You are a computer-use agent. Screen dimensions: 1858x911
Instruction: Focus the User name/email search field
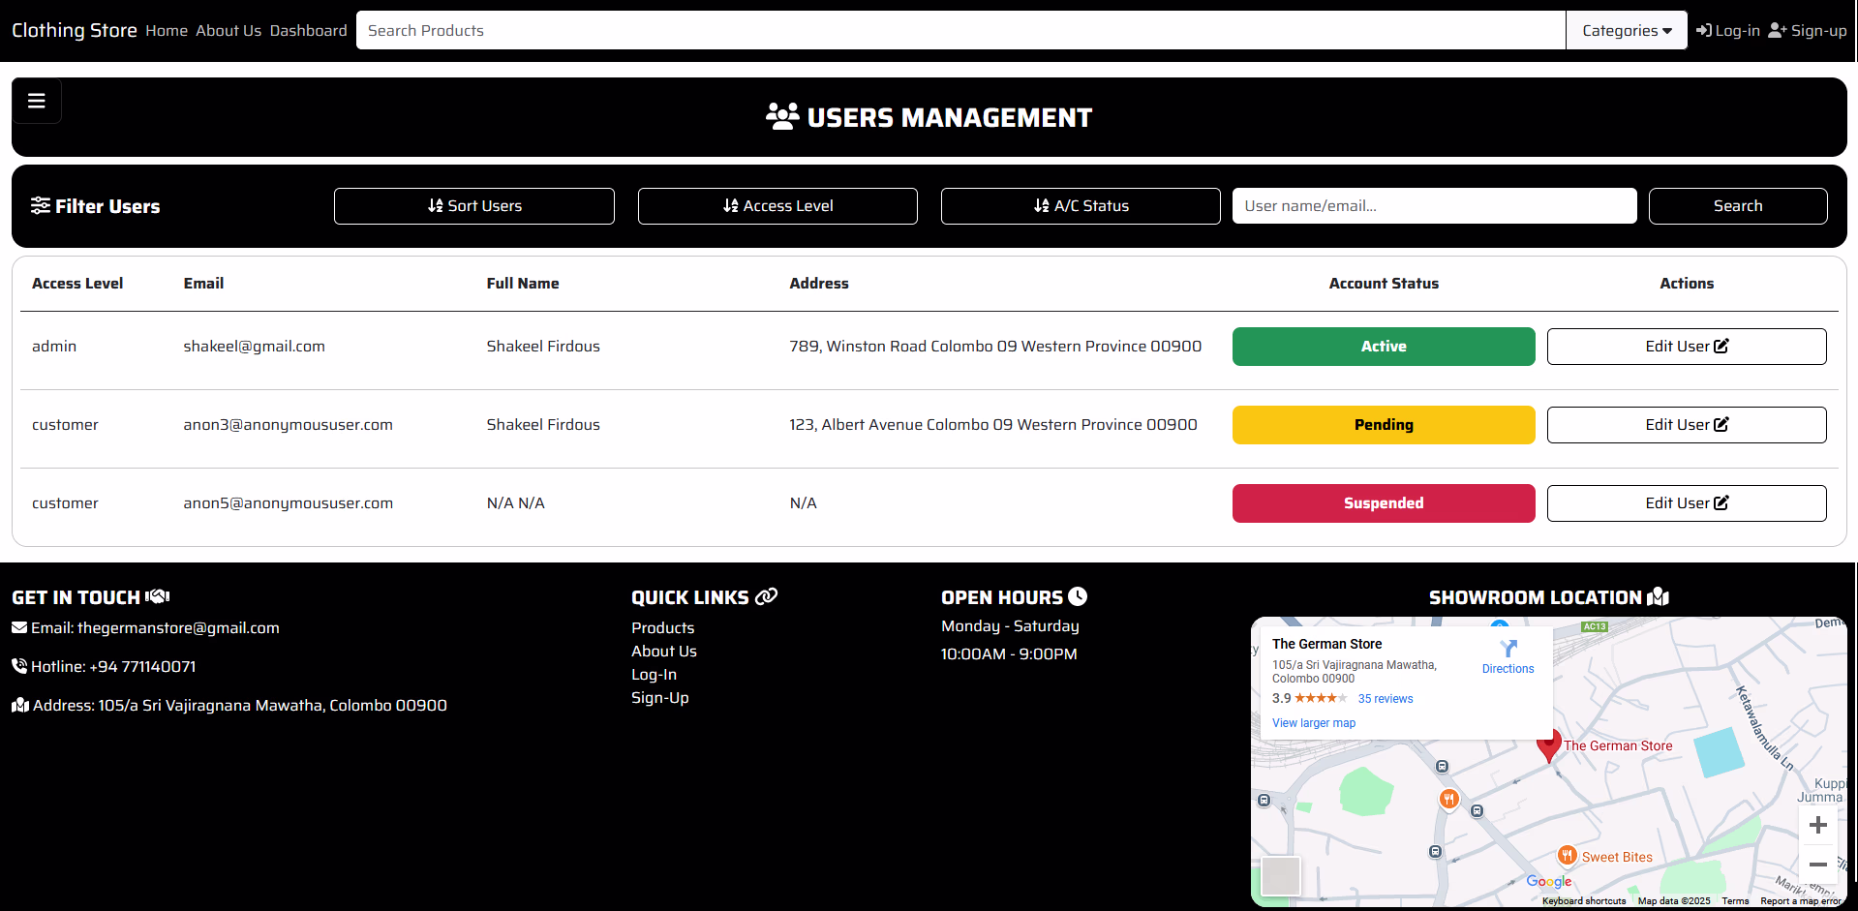coord(1434,206)
